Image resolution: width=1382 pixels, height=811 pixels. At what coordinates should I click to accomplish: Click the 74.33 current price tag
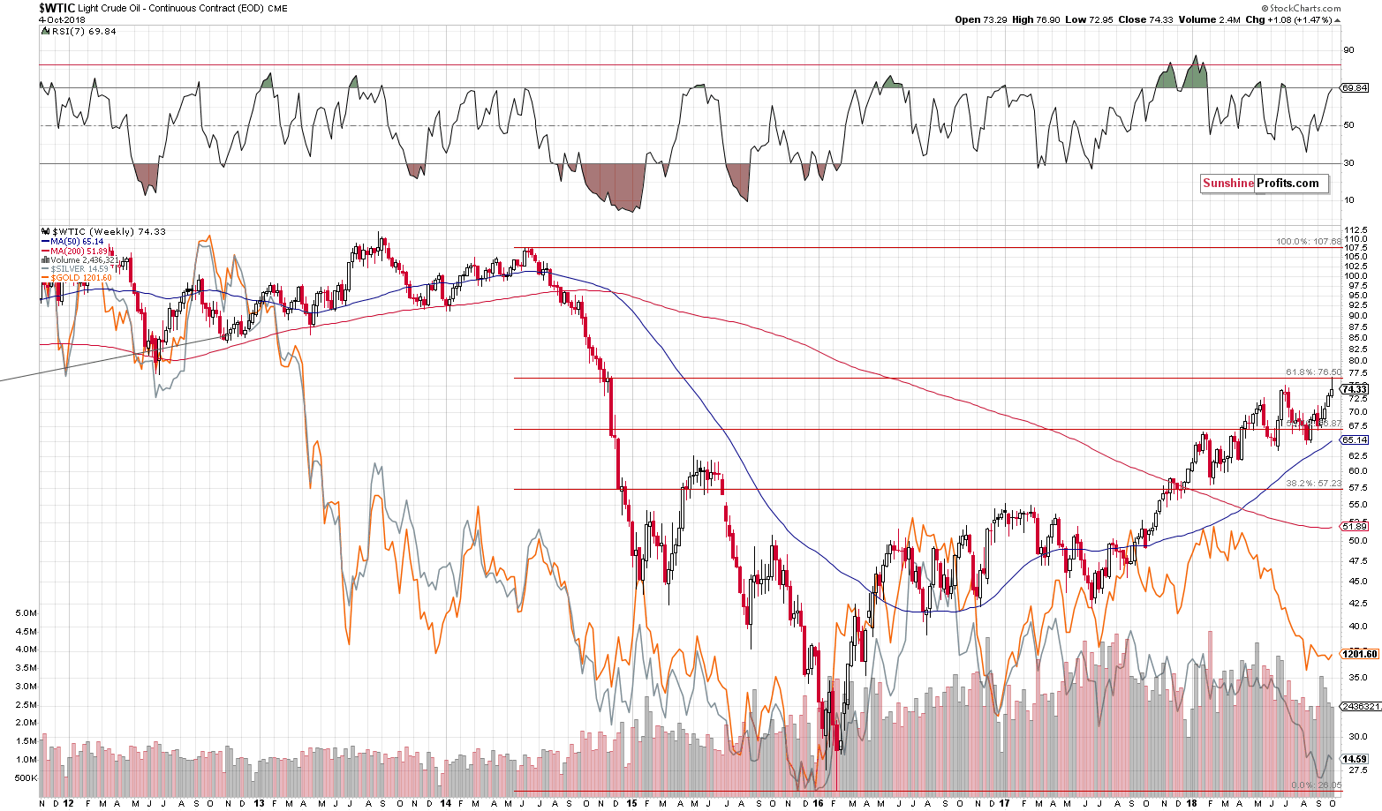point(1356,389)
